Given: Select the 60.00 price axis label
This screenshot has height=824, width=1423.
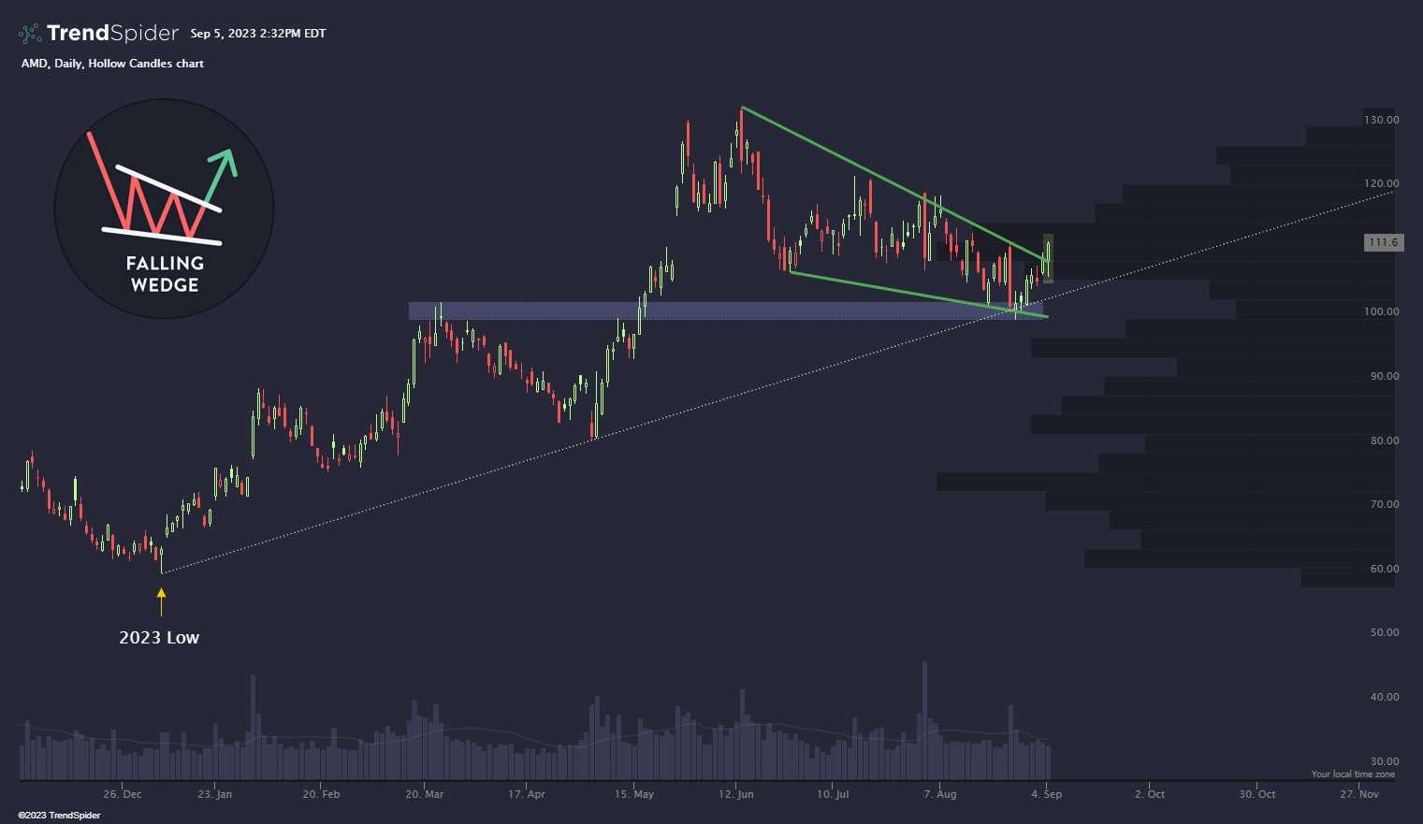Looking at the screenshot, I should 1384,569.
